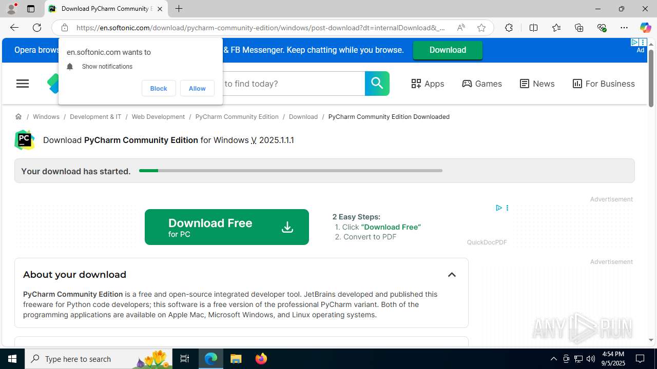
Task: Click the PyCharm logo icon
Action: pos(25,140)
